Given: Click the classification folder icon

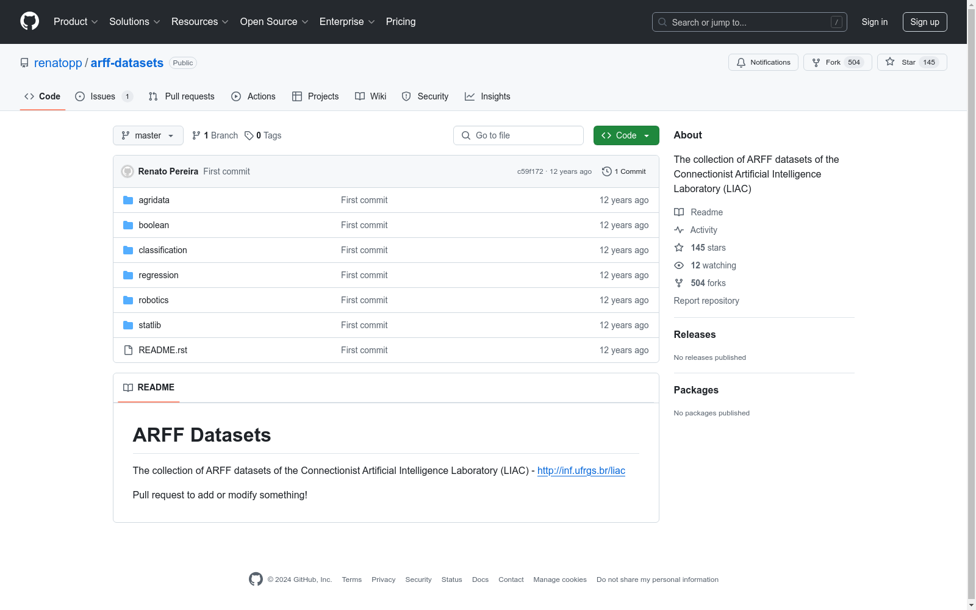Looking at the screenshot, I should [128, 250].
